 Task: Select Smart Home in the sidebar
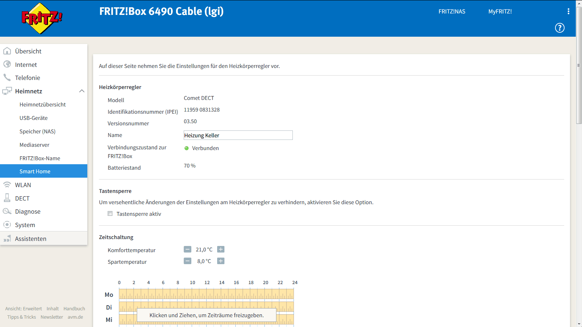tap(44, 171)
